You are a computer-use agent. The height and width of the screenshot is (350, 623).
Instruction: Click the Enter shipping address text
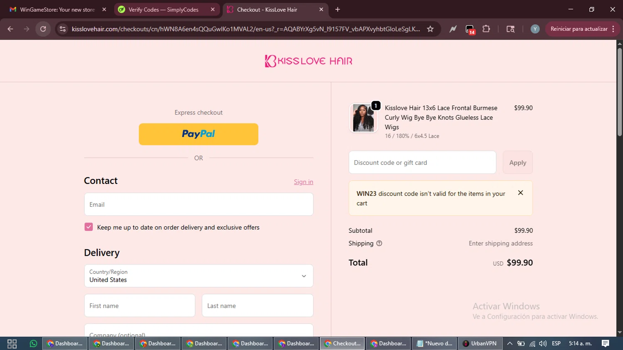click(500, 243)
